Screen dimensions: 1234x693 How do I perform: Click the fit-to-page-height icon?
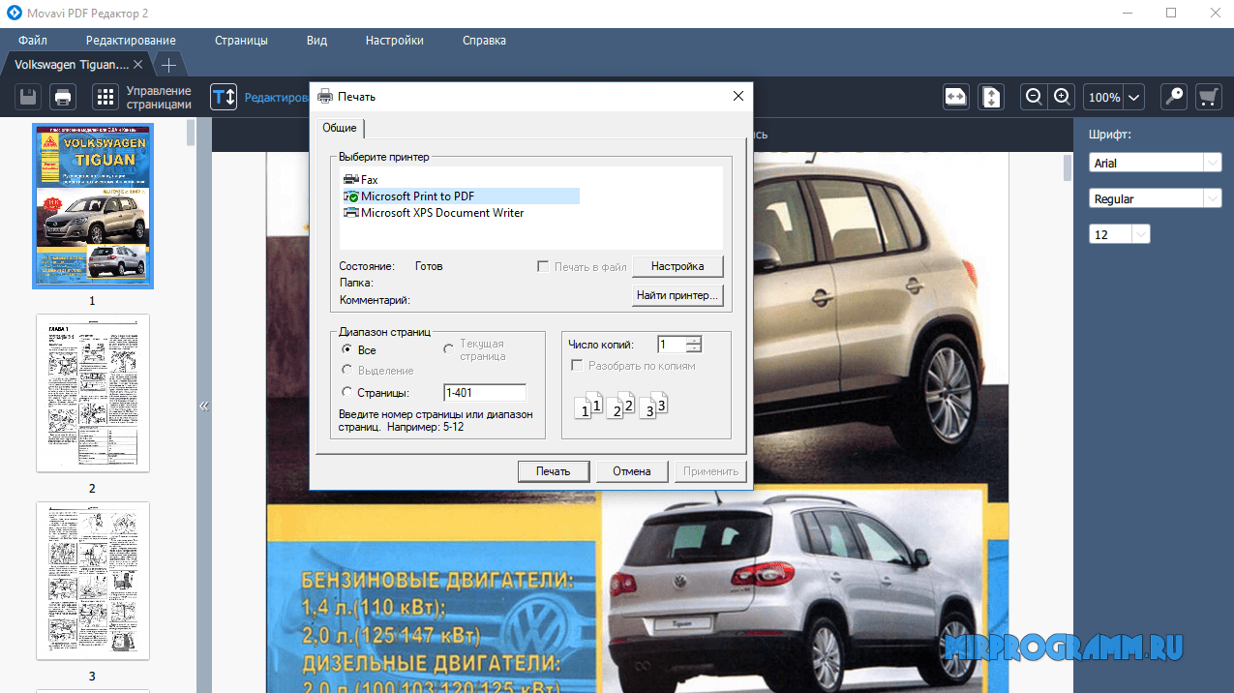click(x=991, y=97)
